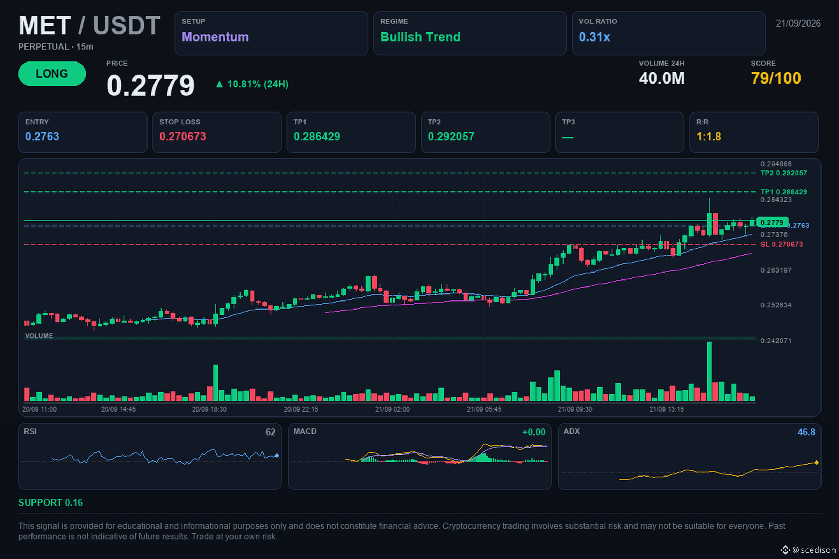Click the STOP LOSS 0.270673 box
Image resolution: width=839 pixels, height=559 pixels.
pyautogui.click(x=217, y=132)
